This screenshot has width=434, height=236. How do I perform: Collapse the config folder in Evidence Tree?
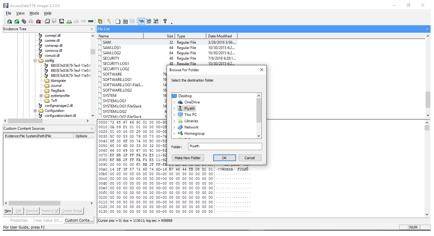(35, 61)
